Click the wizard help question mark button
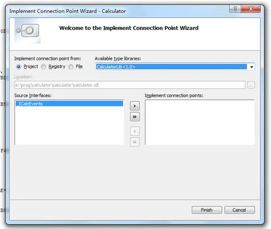Screen dimensions: 271x229 tap(235, 9)
